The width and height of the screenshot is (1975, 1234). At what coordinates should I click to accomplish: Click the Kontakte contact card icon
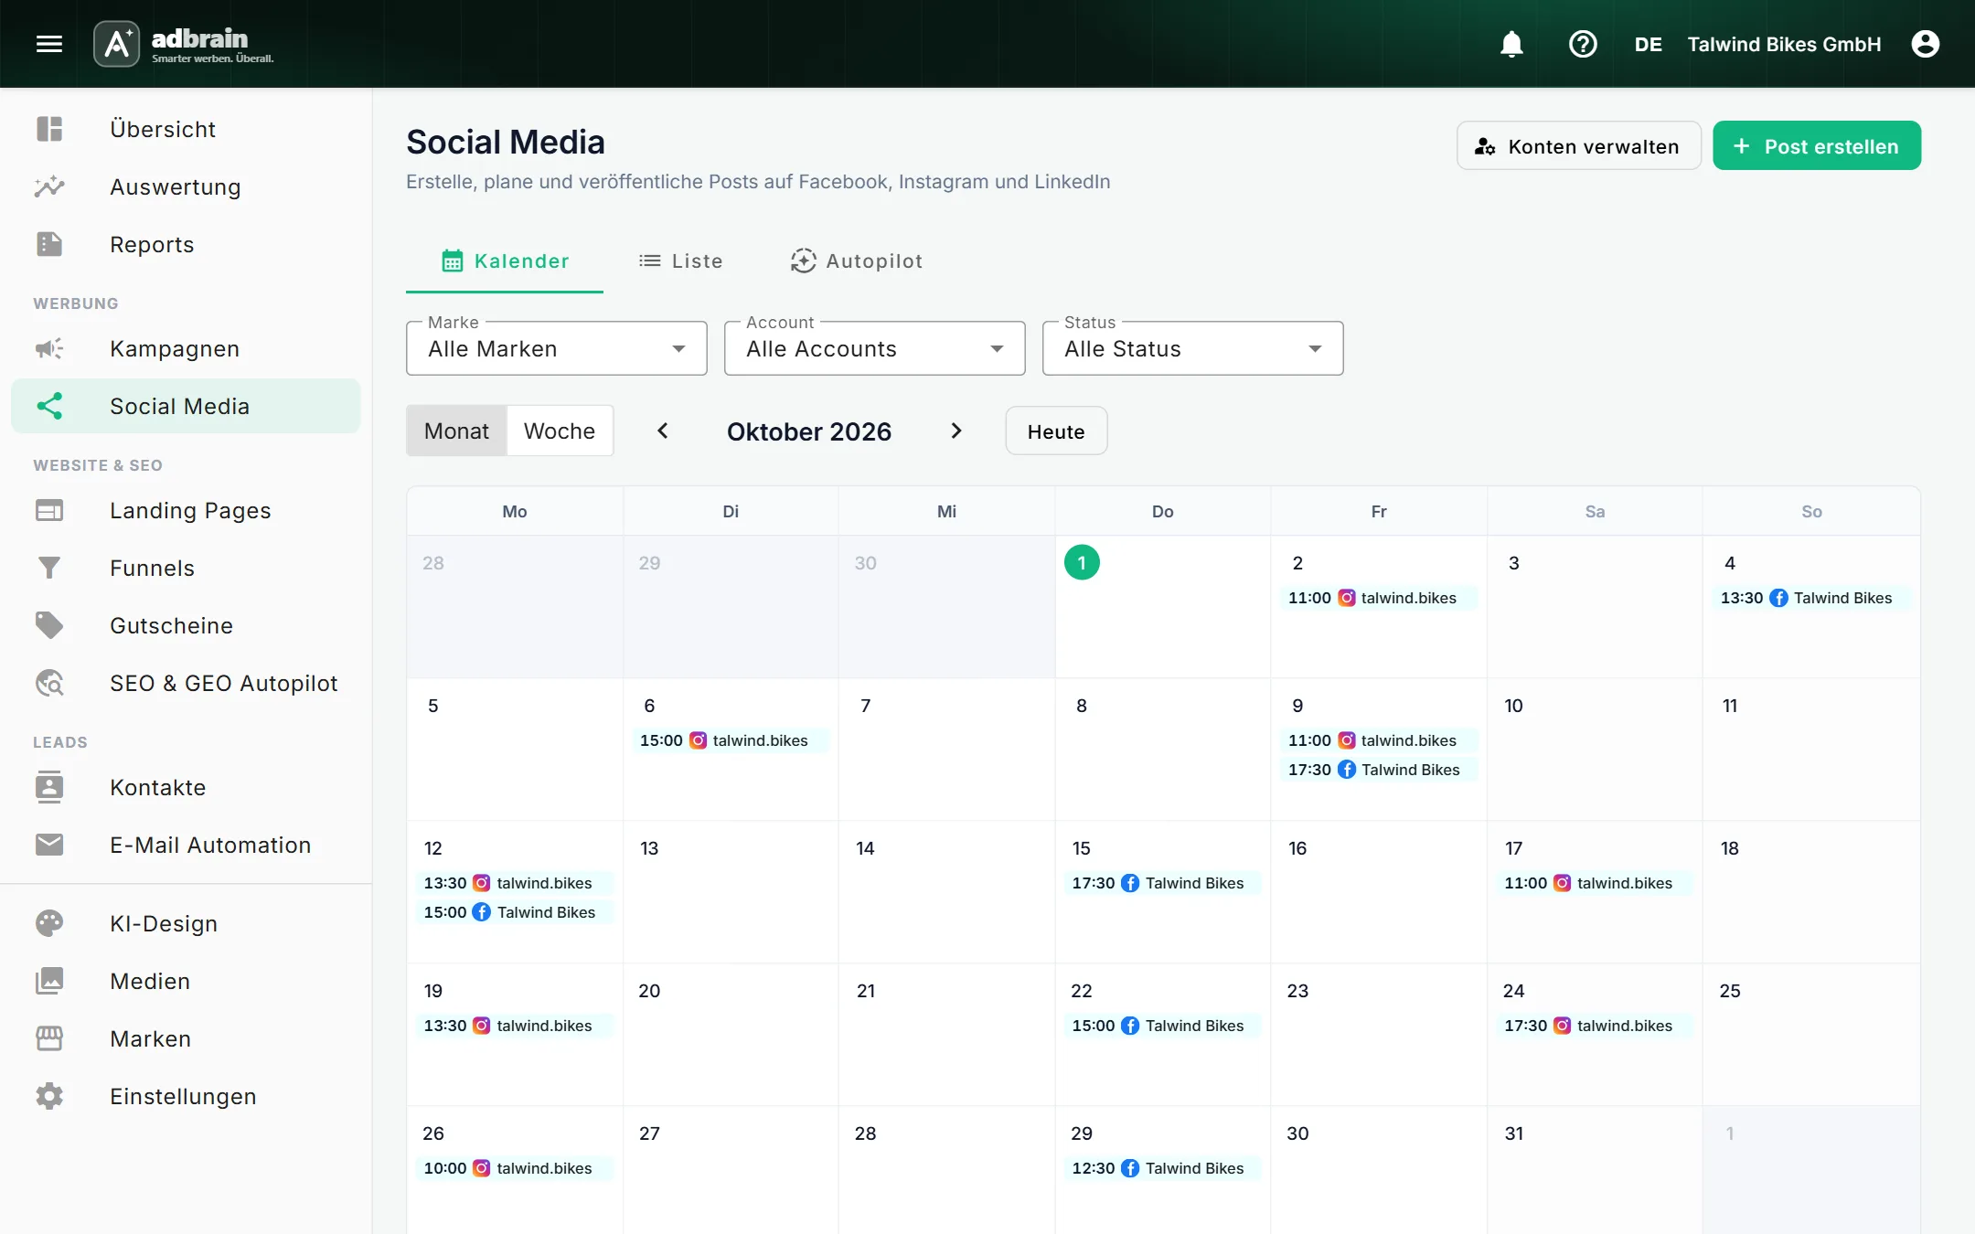[49, 787]
